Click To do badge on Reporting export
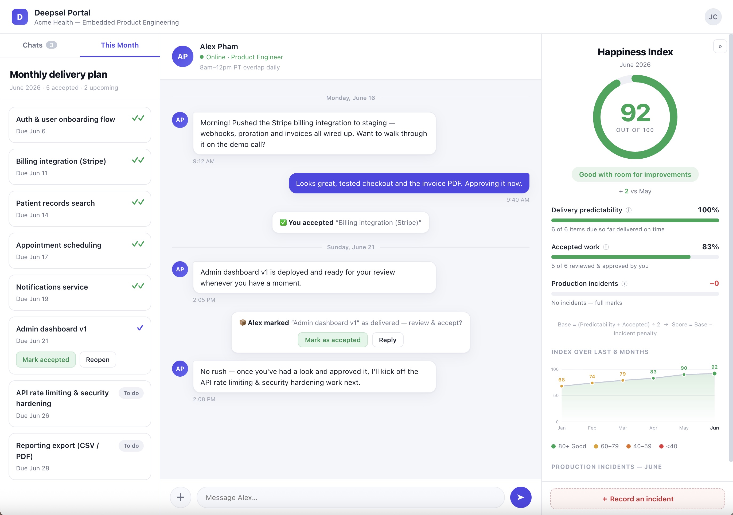The image size is (733, 515). [x=131, y=446]
